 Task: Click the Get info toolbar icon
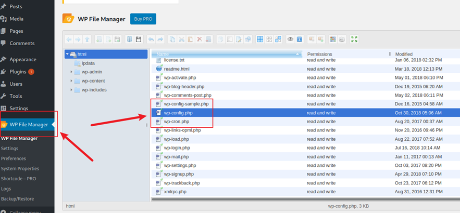point(299,39)
